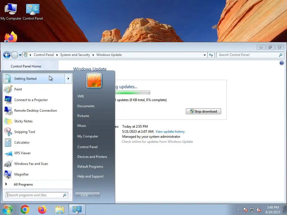
Task: Open Default Programs
Action: [x=90, y=167]
